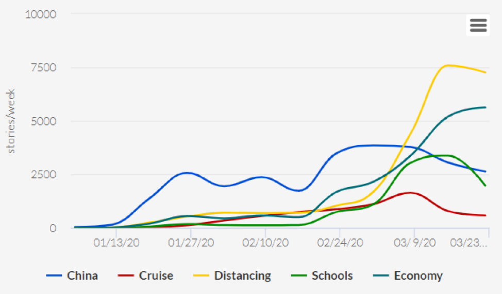Click the 03/9/20 x-axis date label
This screenshot has width=502, height=294.
point(414,243)
